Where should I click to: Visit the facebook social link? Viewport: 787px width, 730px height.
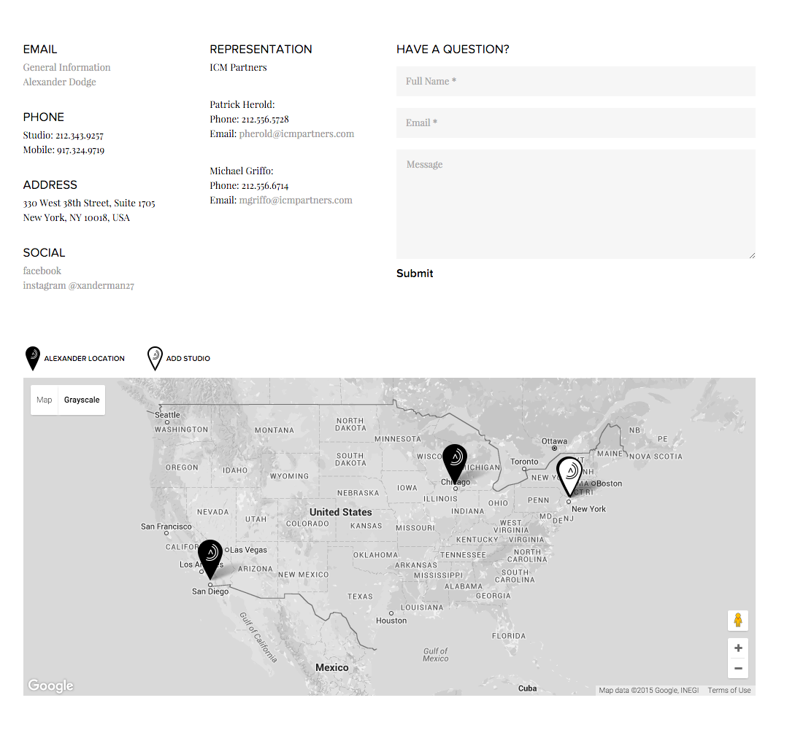click(42, 271)
